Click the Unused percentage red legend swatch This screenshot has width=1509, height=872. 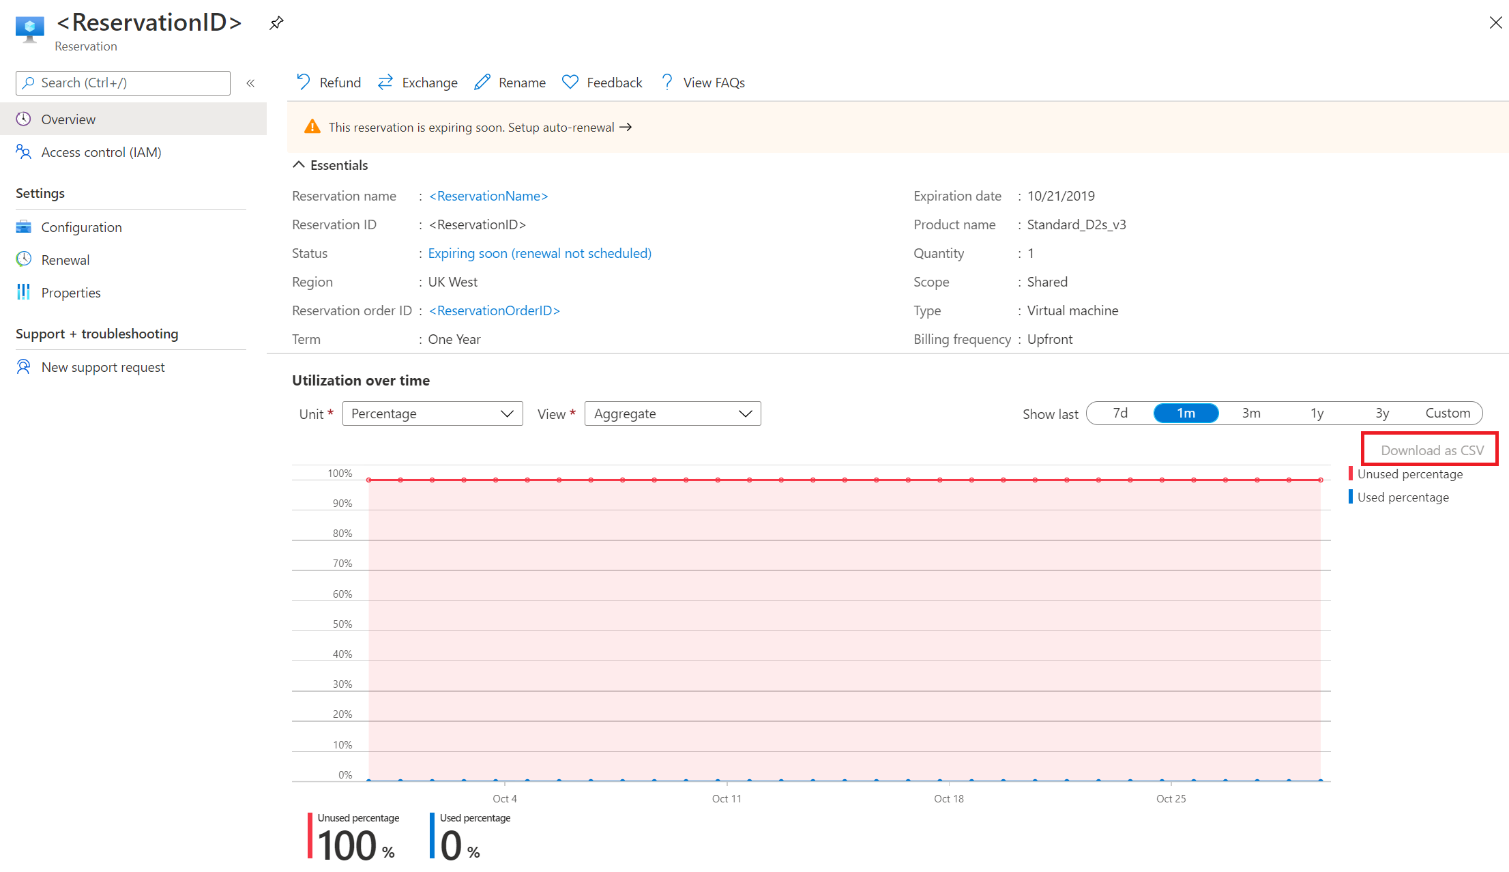click(x=1351, y=474)
